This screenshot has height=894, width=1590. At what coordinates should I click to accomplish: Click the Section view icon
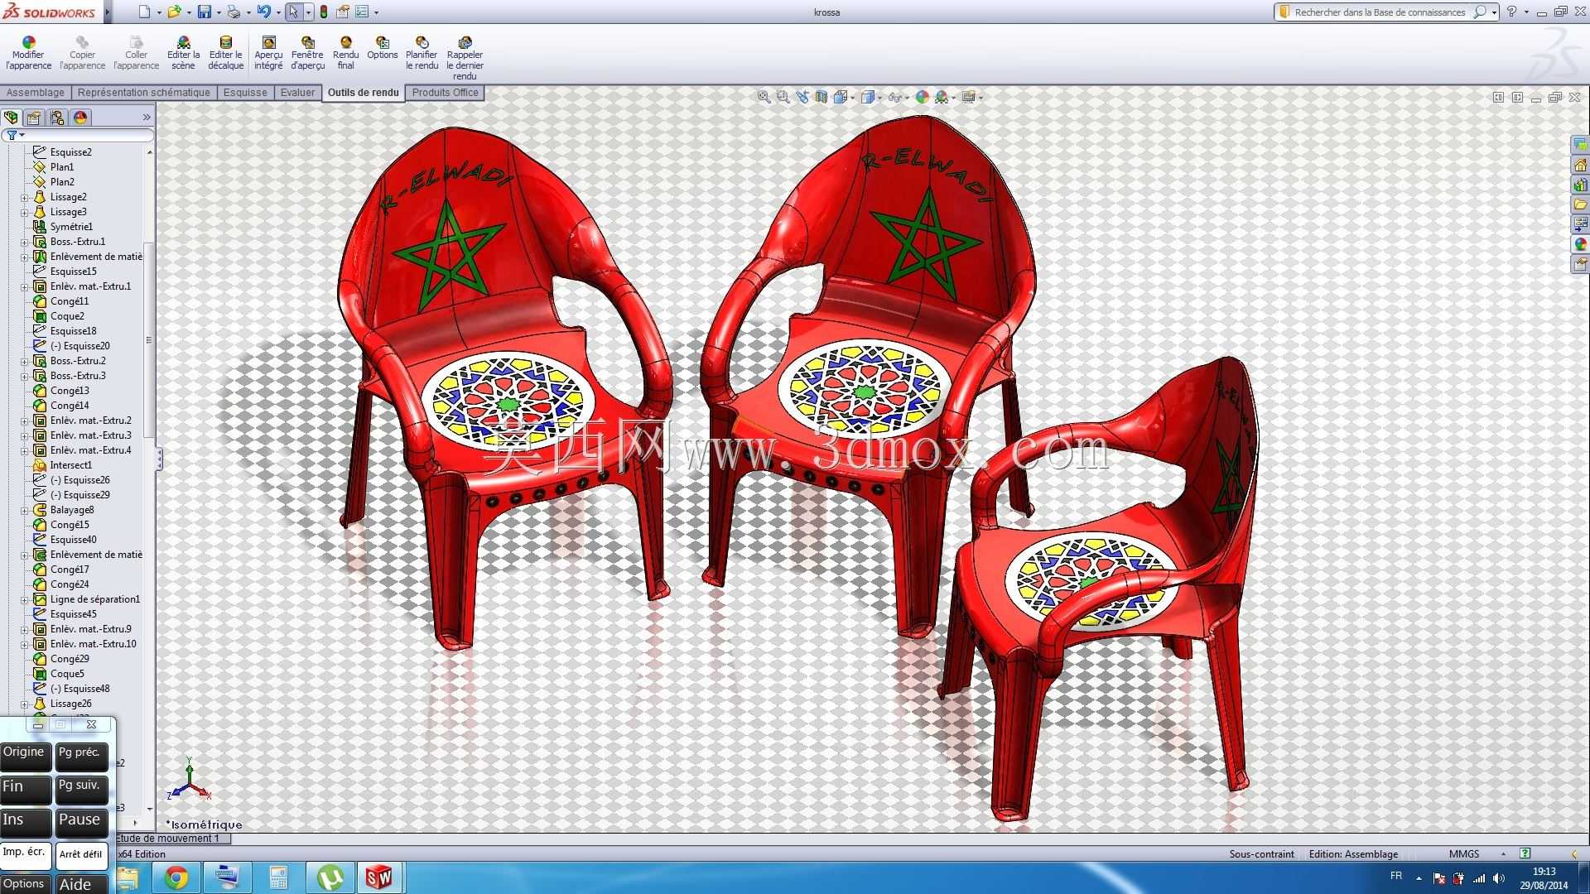click(x=821, y=97)
